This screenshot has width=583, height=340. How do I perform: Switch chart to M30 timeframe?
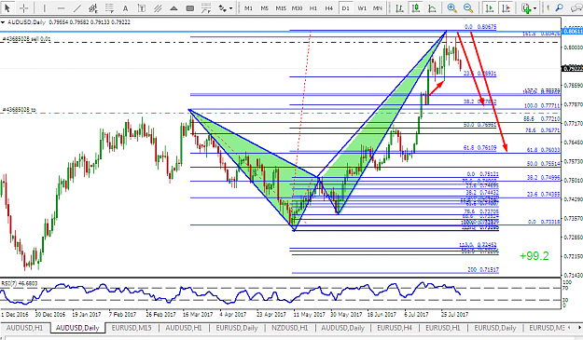click(297, 7)
